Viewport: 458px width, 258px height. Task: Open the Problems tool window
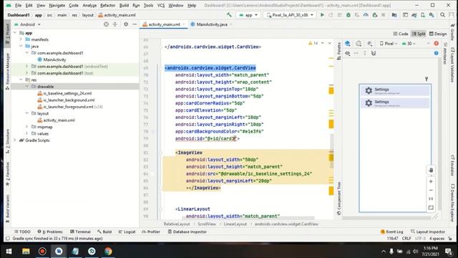tap(50, 231)
